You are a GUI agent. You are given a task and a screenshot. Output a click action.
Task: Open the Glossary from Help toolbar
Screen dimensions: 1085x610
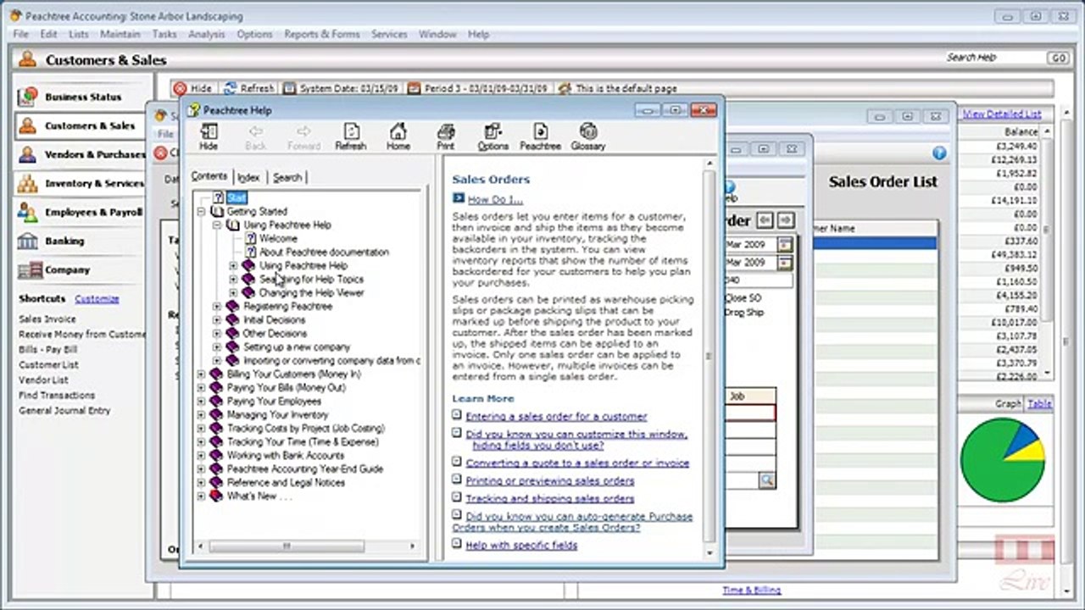tap(587, 136)
